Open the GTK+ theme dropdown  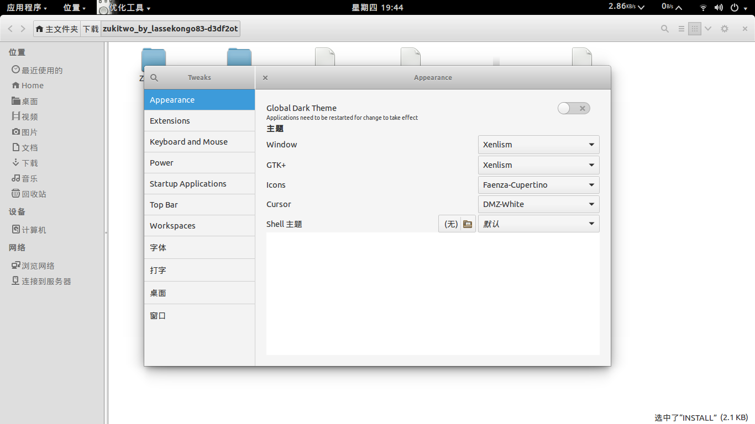(x=538, y=165)
